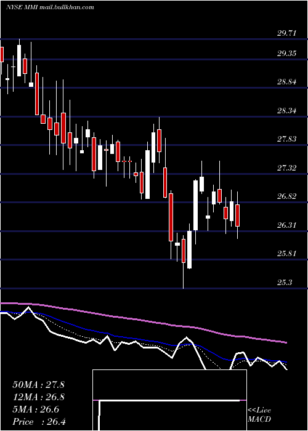Click the Price : 26.4 readout
This screenshot has width=308, height=431.
pyautogui.click(x=39, y=422)
